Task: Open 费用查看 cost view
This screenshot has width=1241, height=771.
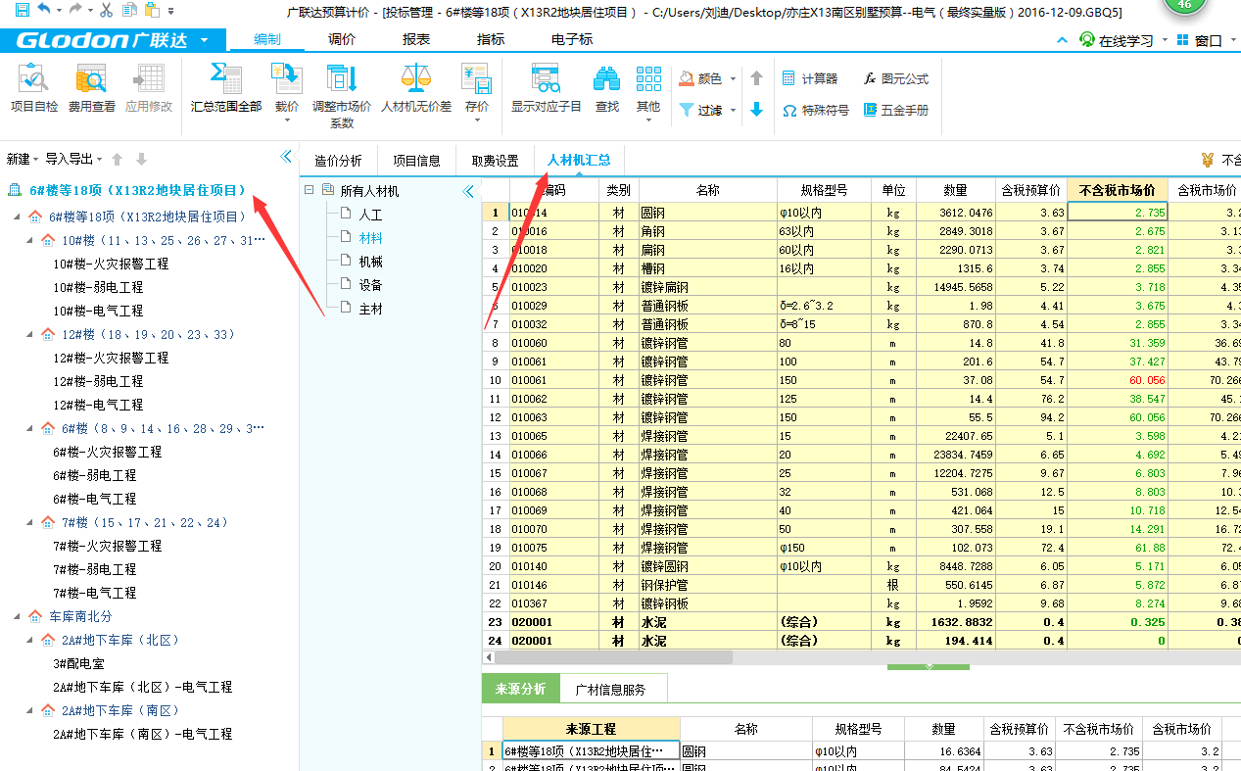Action: coord(91,89)
